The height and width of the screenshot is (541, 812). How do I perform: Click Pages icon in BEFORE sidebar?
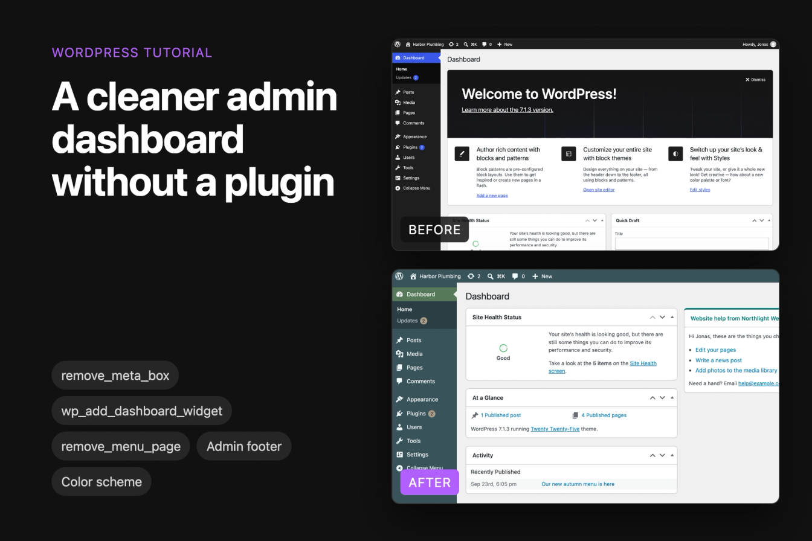click(x=398, y=113)
